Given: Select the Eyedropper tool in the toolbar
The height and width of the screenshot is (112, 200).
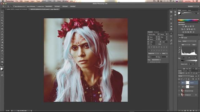Looking at the screenshot, I should 2,26.
